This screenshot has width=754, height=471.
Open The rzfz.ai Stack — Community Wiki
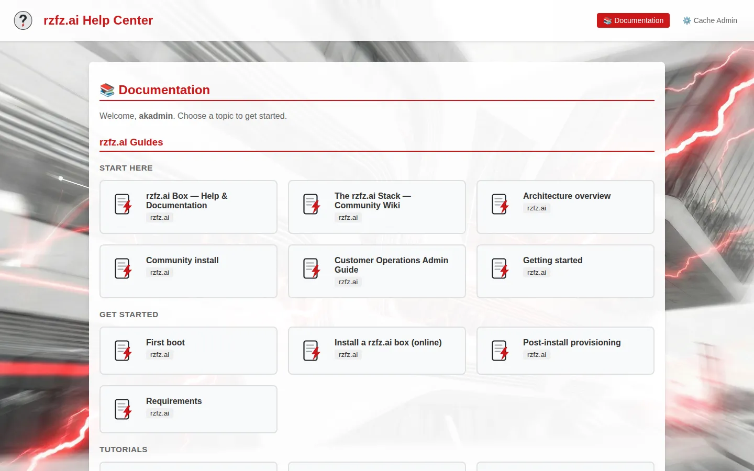(373, 200)
